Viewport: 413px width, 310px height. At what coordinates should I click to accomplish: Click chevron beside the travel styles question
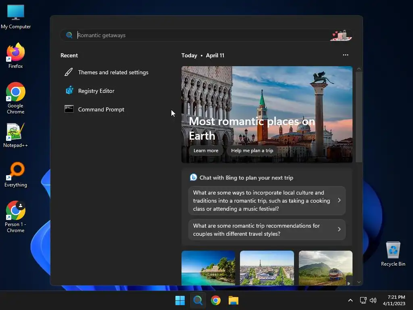click(x=339, y=229)
